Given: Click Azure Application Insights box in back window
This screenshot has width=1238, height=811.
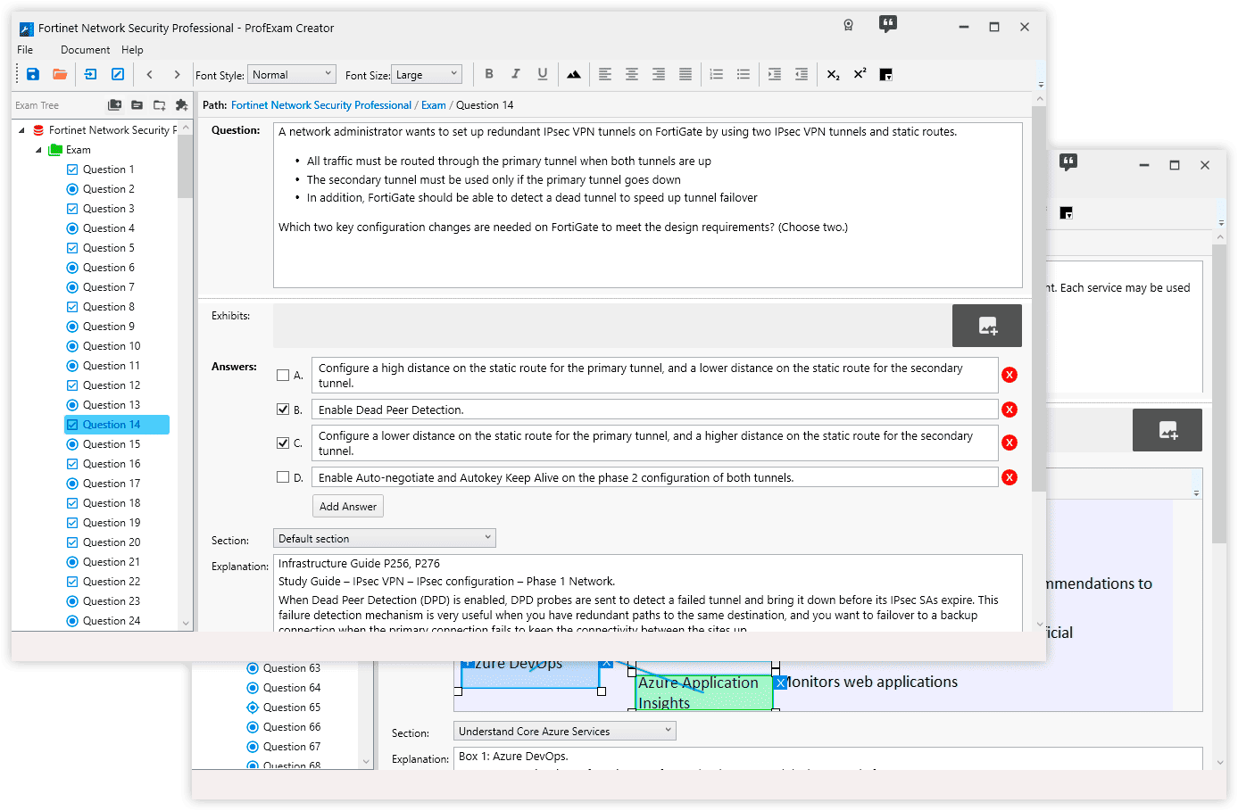Looking at the screenshot, I should [703, 692].
